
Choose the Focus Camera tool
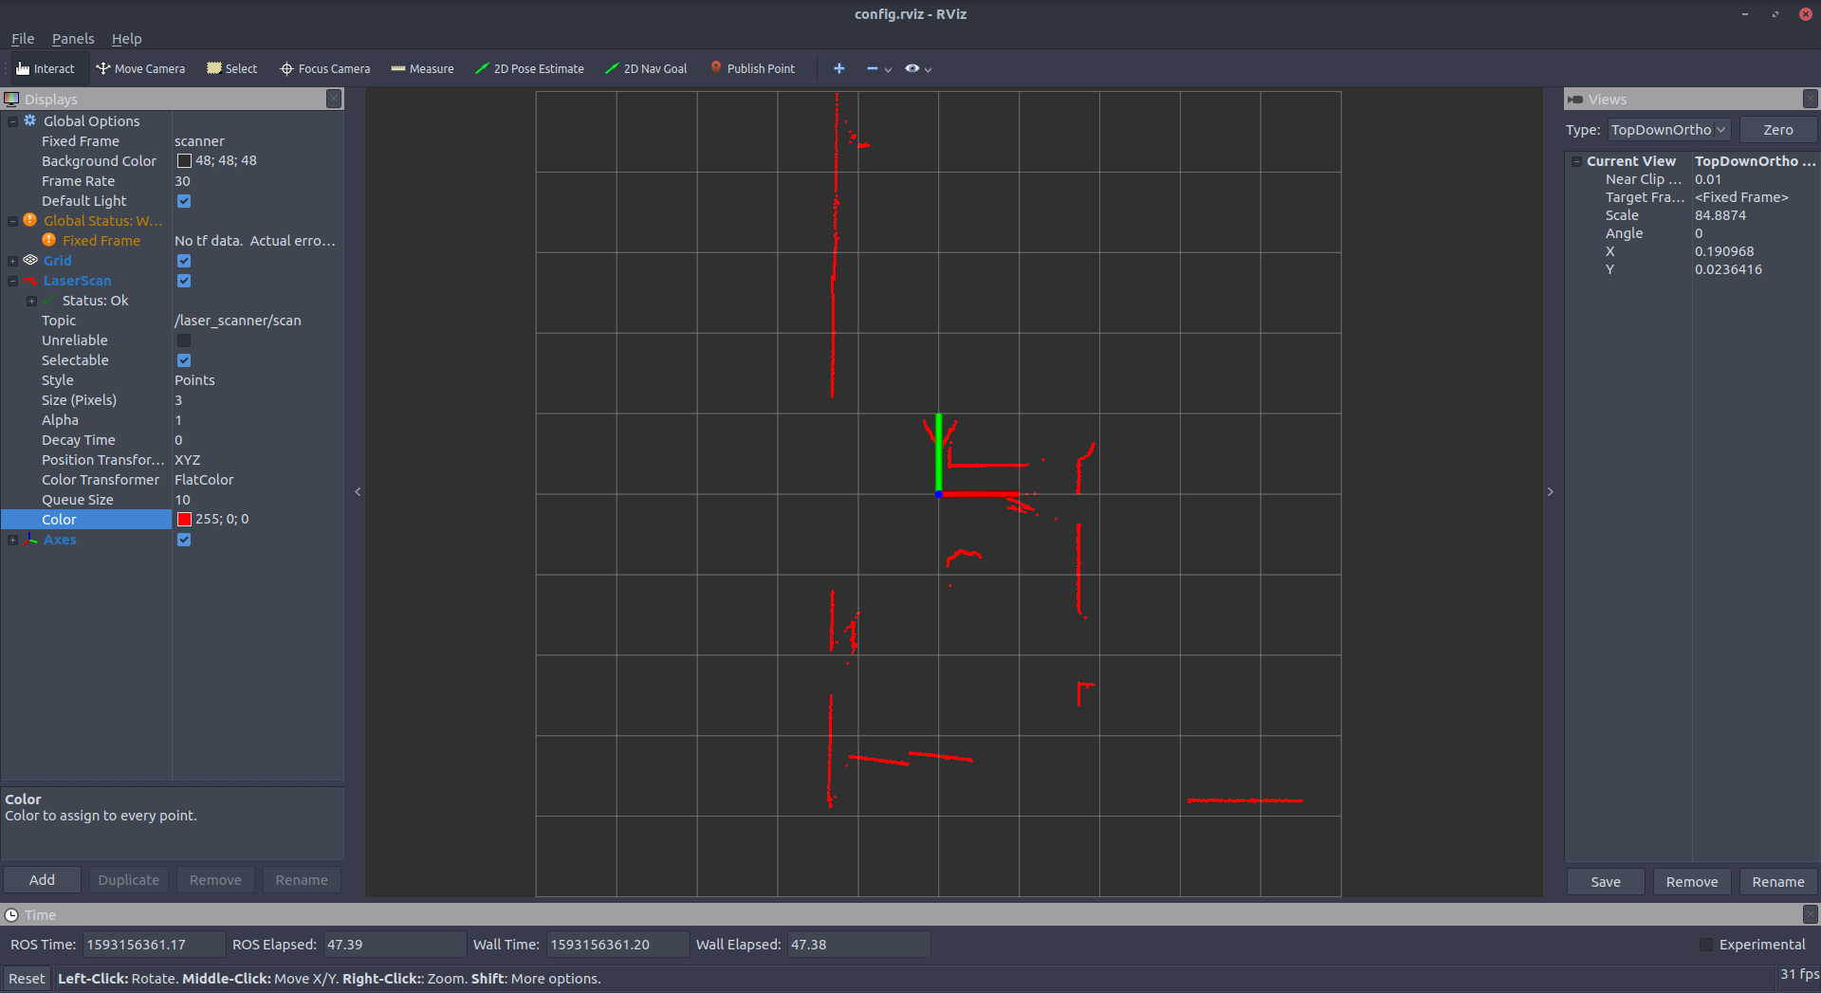(325, 68)
